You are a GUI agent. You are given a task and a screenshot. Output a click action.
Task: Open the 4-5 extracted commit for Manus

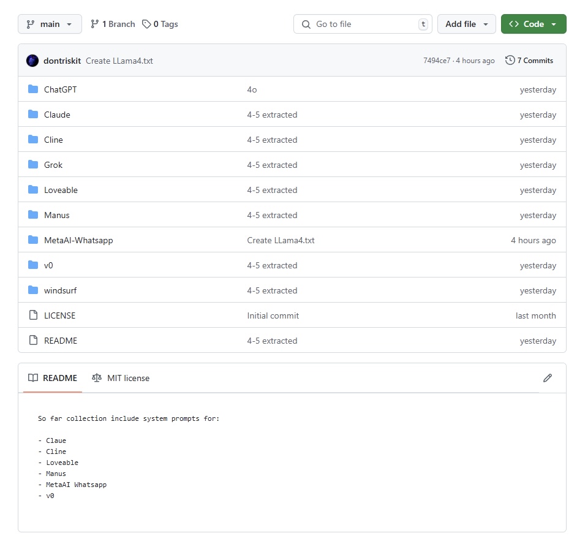click(x=273, y=215)
